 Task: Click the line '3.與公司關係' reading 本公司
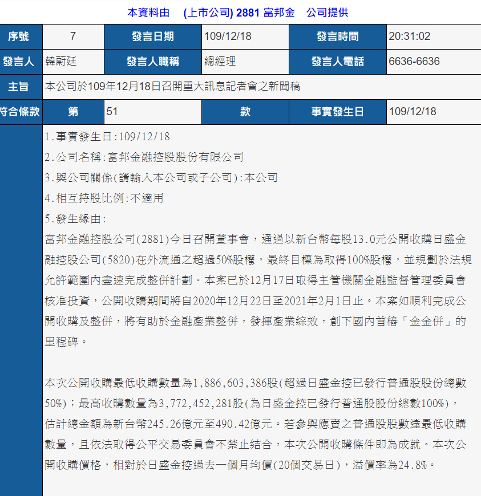[x=161, y=178]
